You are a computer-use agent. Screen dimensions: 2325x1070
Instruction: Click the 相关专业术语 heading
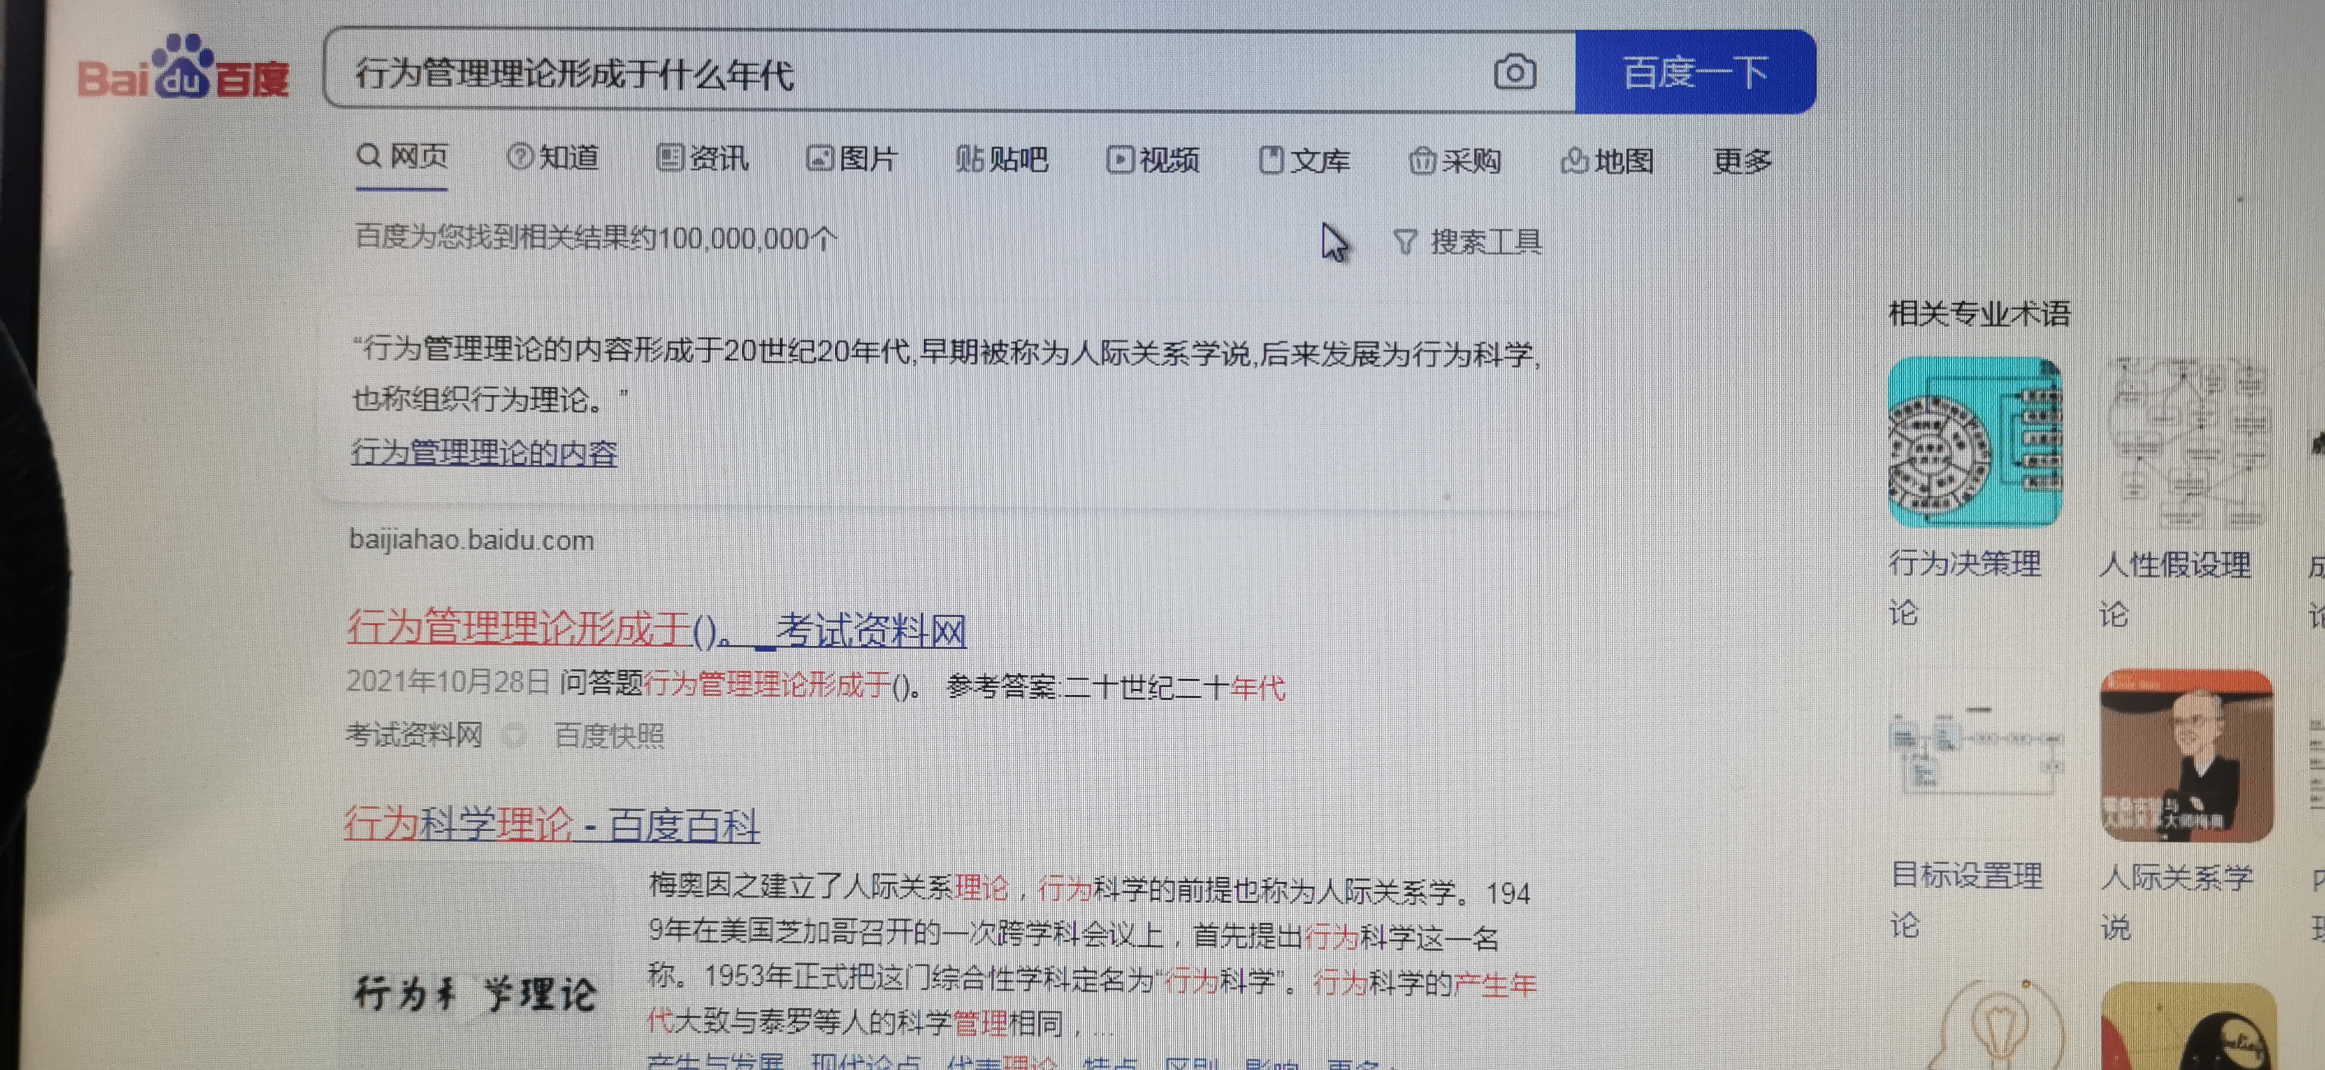[x=1980, y=313]
